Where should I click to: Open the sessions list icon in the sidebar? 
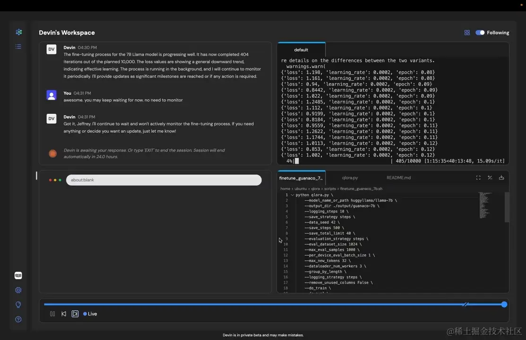(18, 47)
